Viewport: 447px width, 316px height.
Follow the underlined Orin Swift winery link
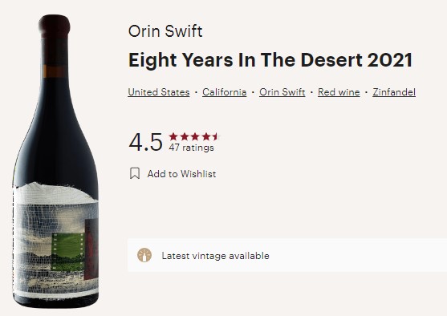(x=282, y=92)
